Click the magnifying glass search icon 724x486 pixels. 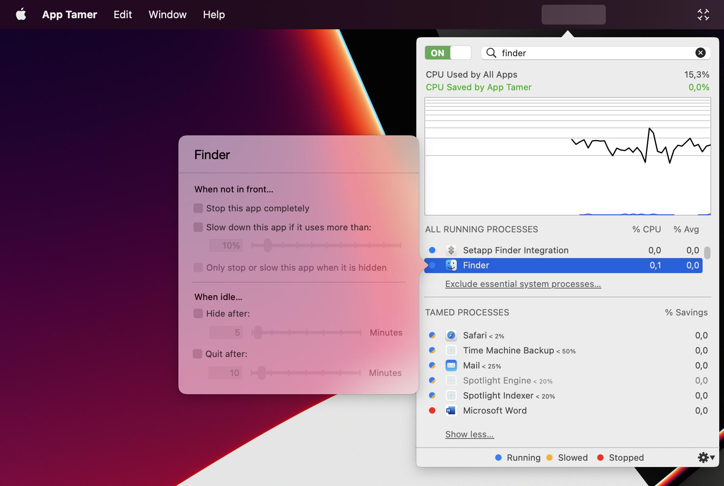pyautogui.click(x=491, y=53)
